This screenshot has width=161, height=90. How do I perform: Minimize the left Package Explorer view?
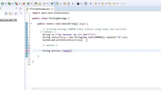pyautogui.click(x=16, y=8)
